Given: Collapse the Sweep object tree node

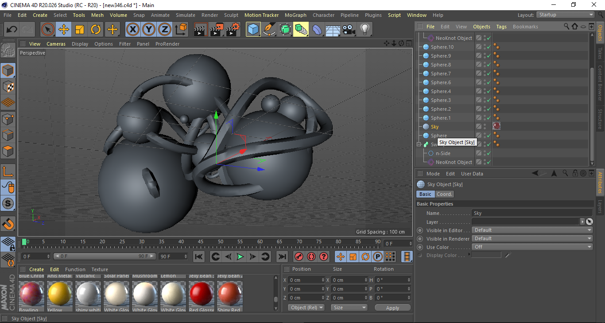Looking at the screenshot, I should click(x=419, y=144).
